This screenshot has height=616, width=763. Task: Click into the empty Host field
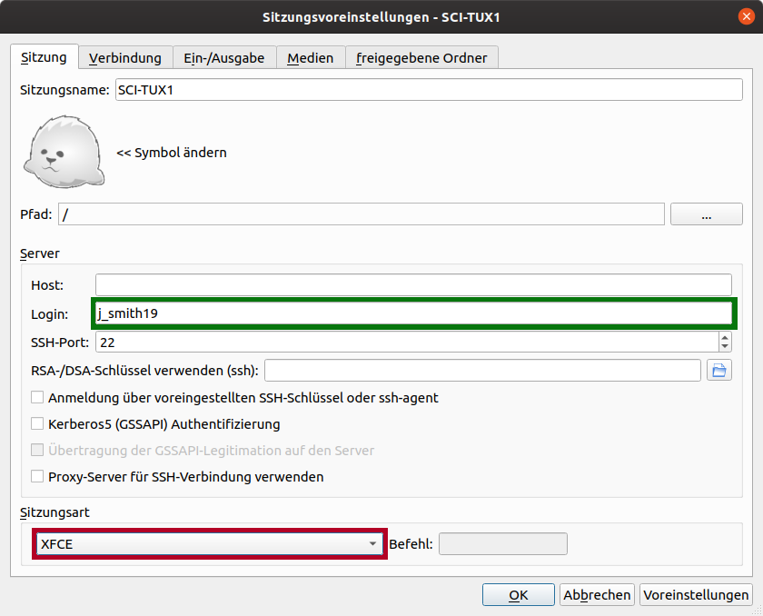coord(413,284)
